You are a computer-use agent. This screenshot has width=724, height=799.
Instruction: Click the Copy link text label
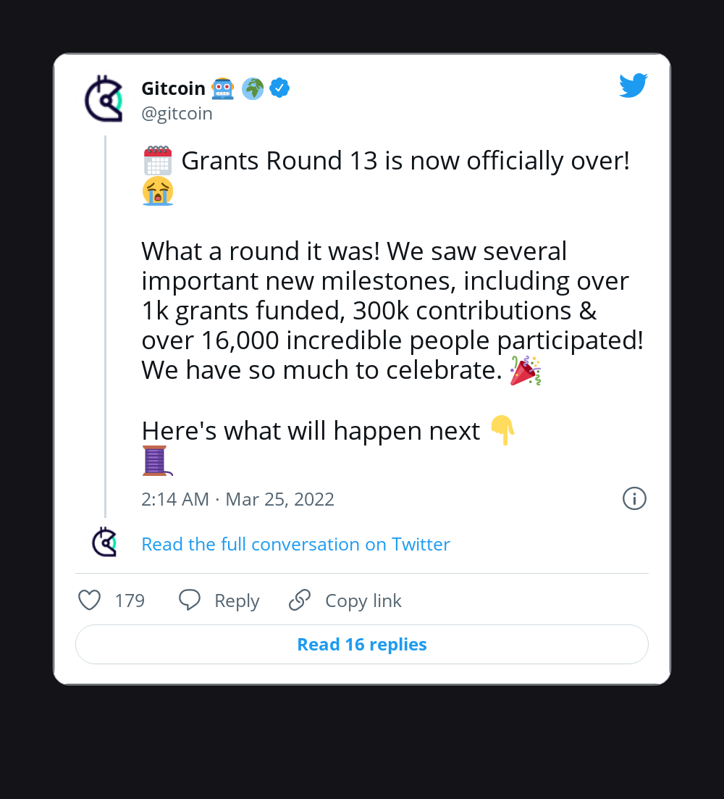[x=363, y=600]
